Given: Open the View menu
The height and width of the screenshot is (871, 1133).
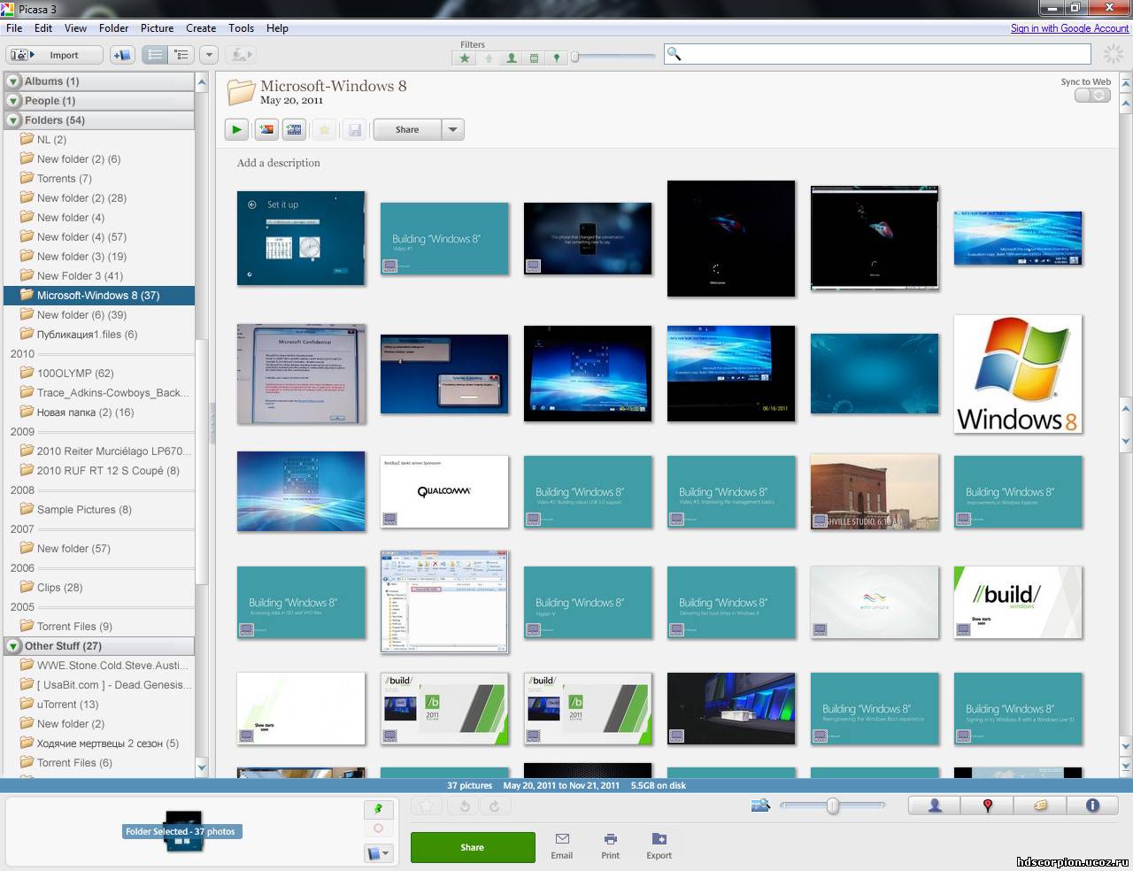Looking at the screenshot, I should (76, 28).
